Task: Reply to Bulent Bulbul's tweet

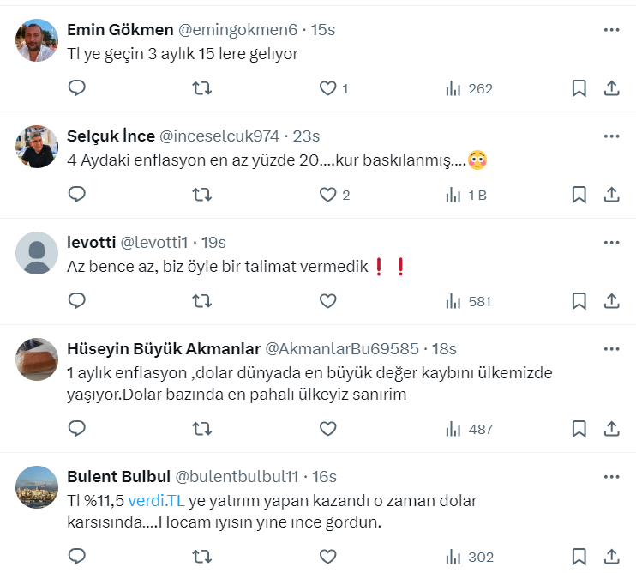Action: pyautogui.click(x=77, y=557)
